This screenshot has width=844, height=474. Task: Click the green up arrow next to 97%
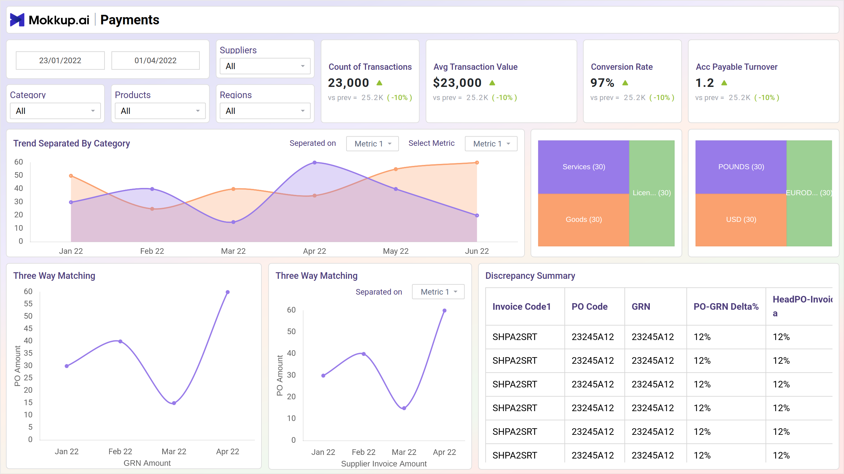click(625, 83)
